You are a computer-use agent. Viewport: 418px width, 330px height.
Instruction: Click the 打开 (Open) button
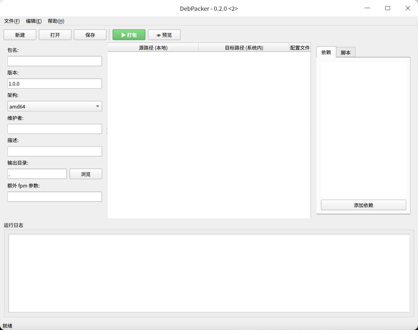55,35
